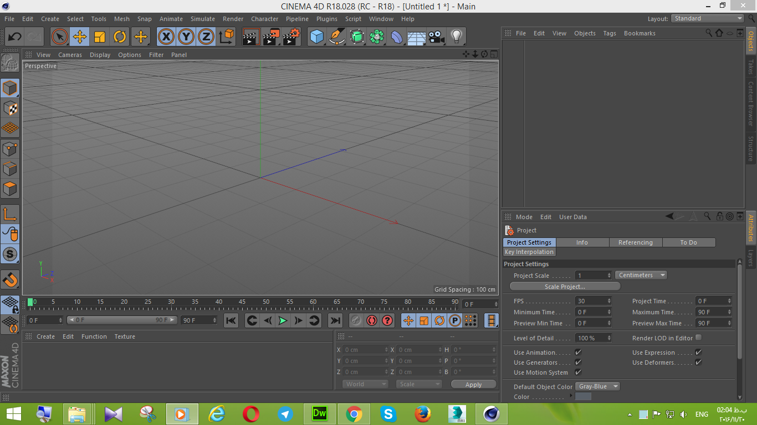This screenshot has width=757, height=425.
Task: Switch to Polygons mode
Action: pos(10,189)
